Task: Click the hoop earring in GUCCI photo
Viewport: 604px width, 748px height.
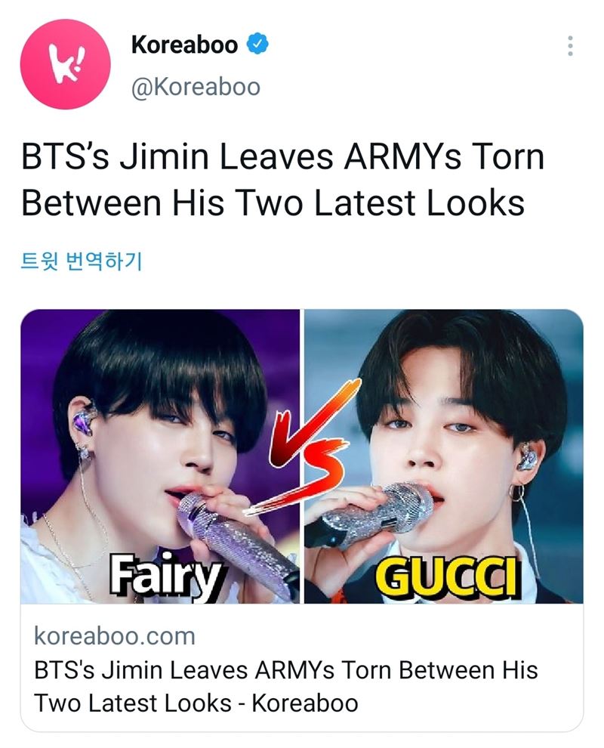Action: (x=516, y=493)
